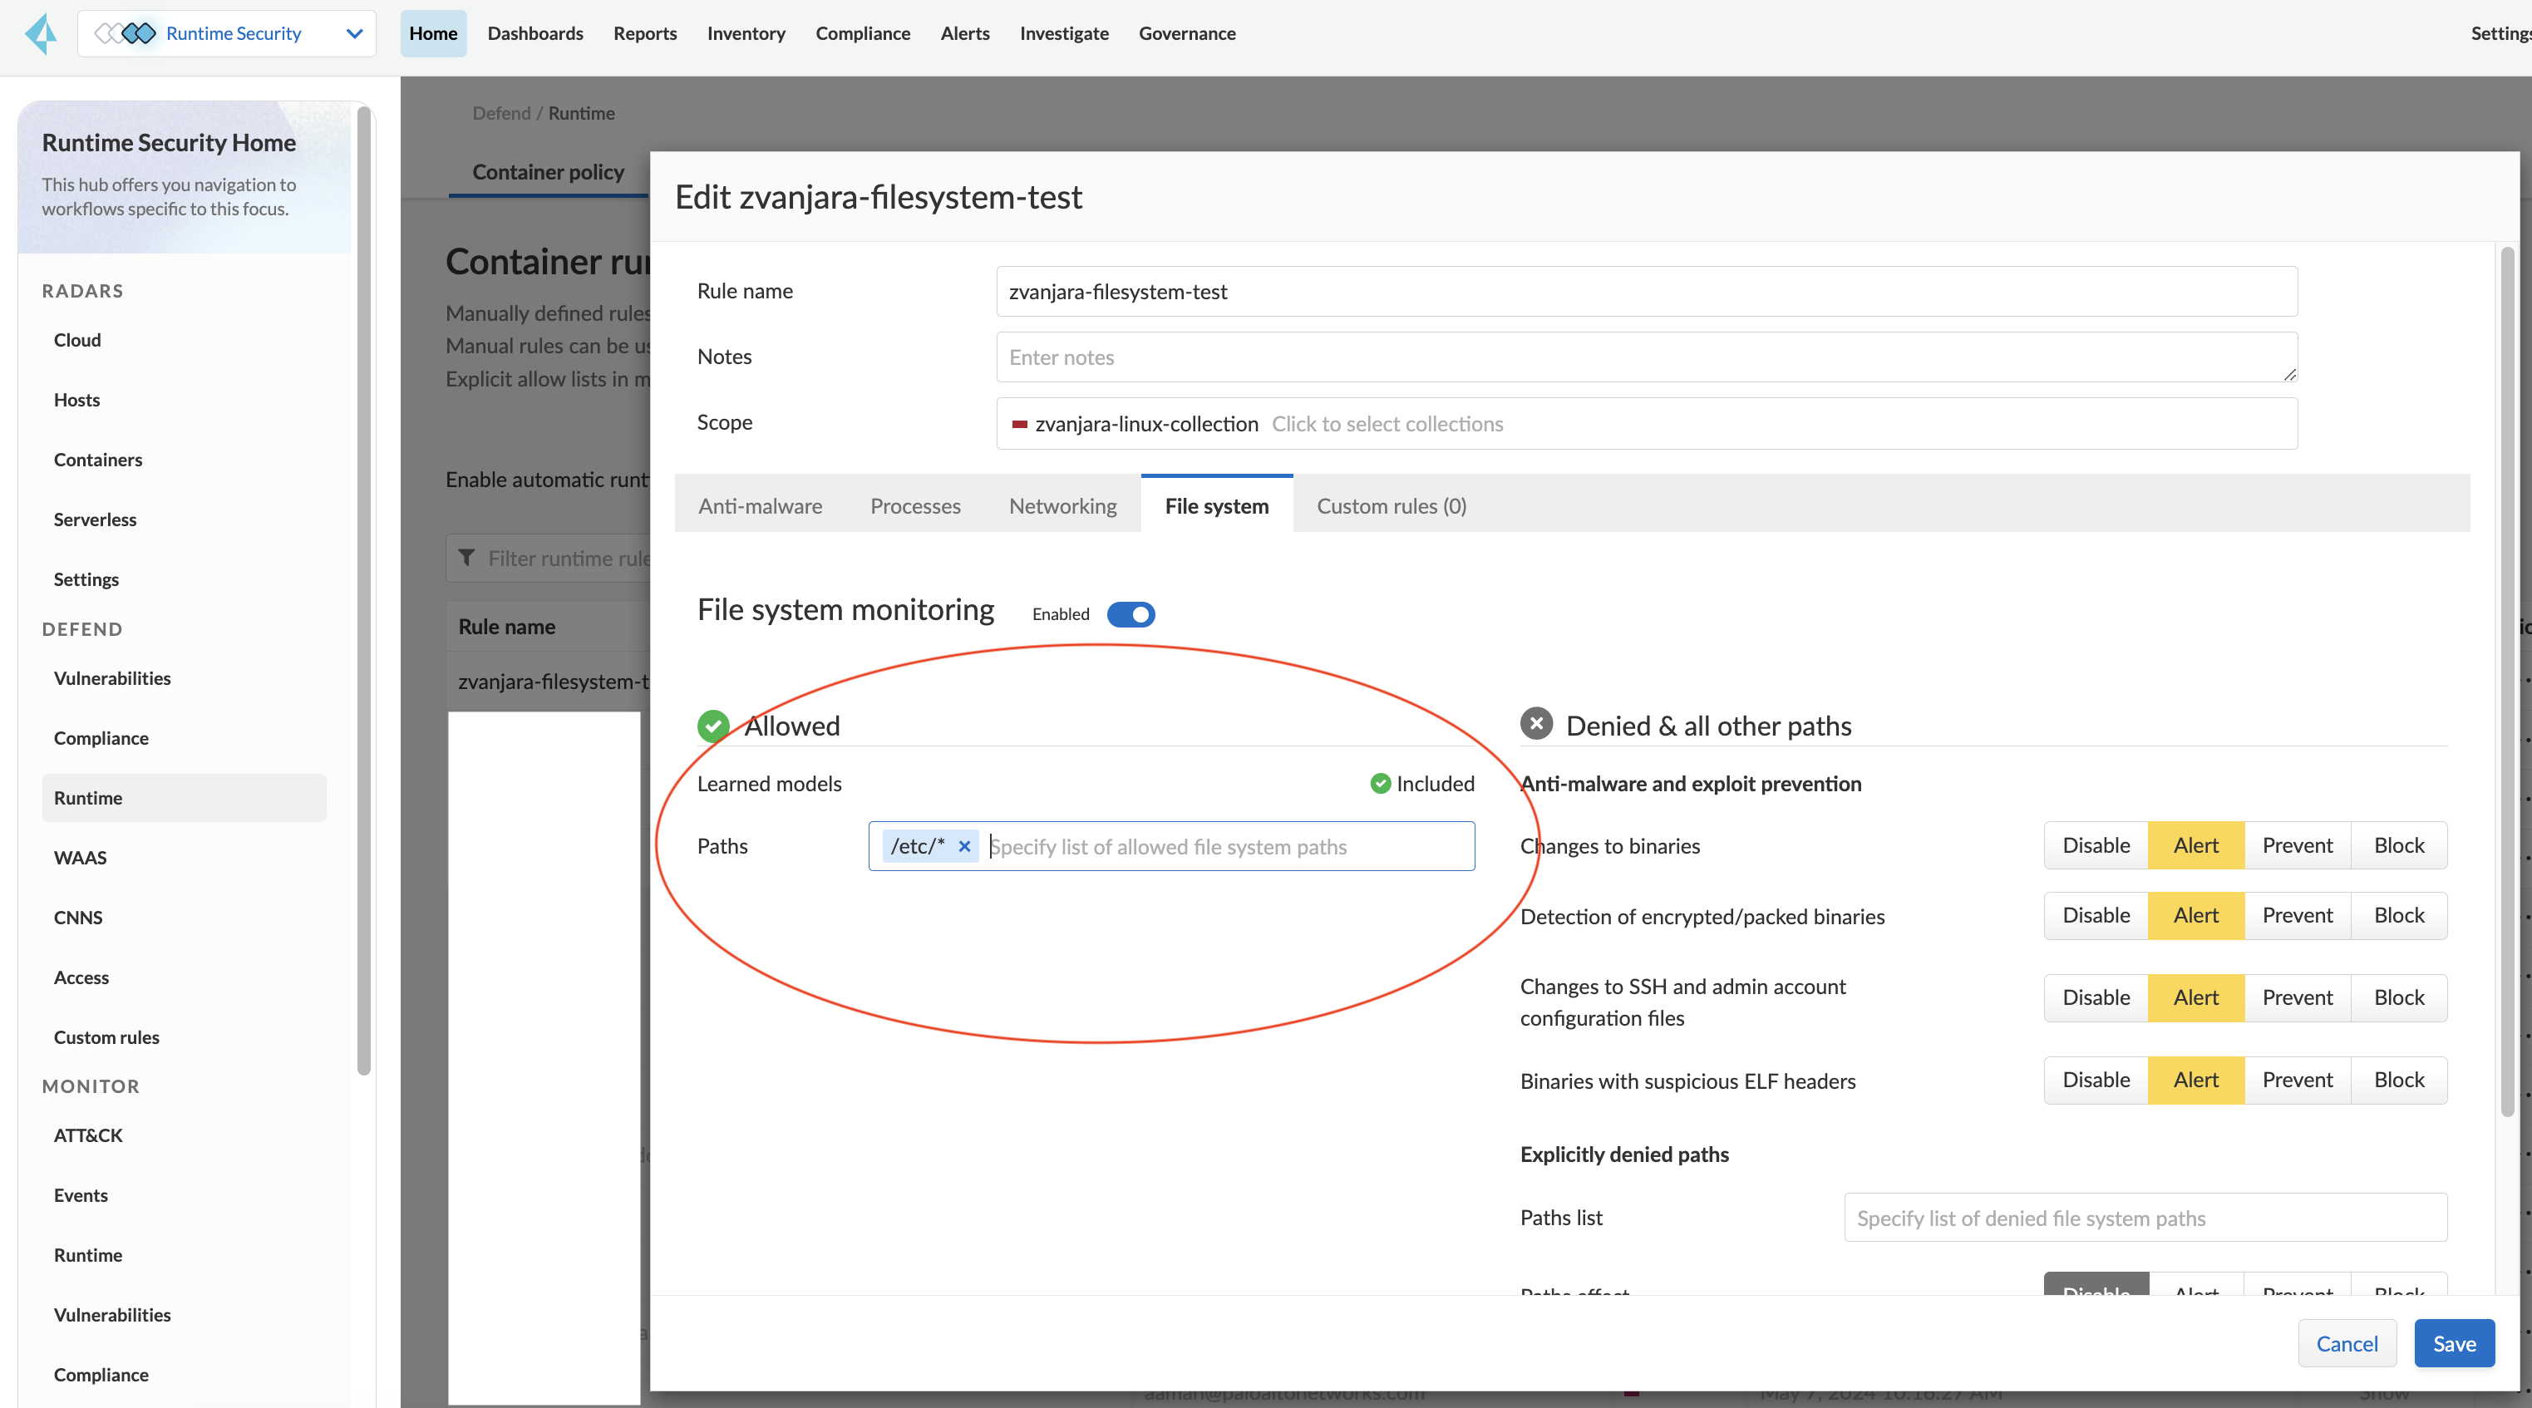2532x1408 pixels.
Task: Click the Save button
Action: (x=2453, y=1343)
